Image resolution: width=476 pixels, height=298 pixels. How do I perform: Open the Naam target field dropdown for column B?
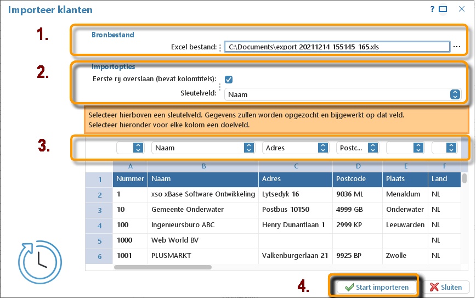(203, 148)
